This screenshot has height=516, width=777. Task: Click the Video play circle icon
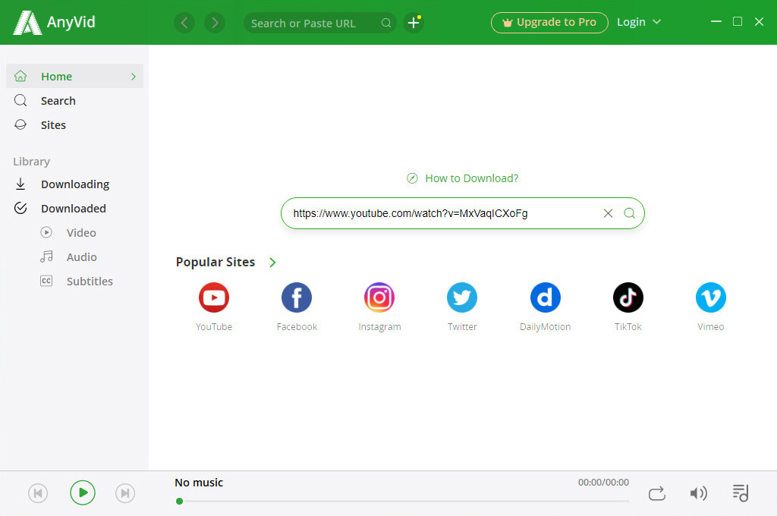(x=46, y=232)
